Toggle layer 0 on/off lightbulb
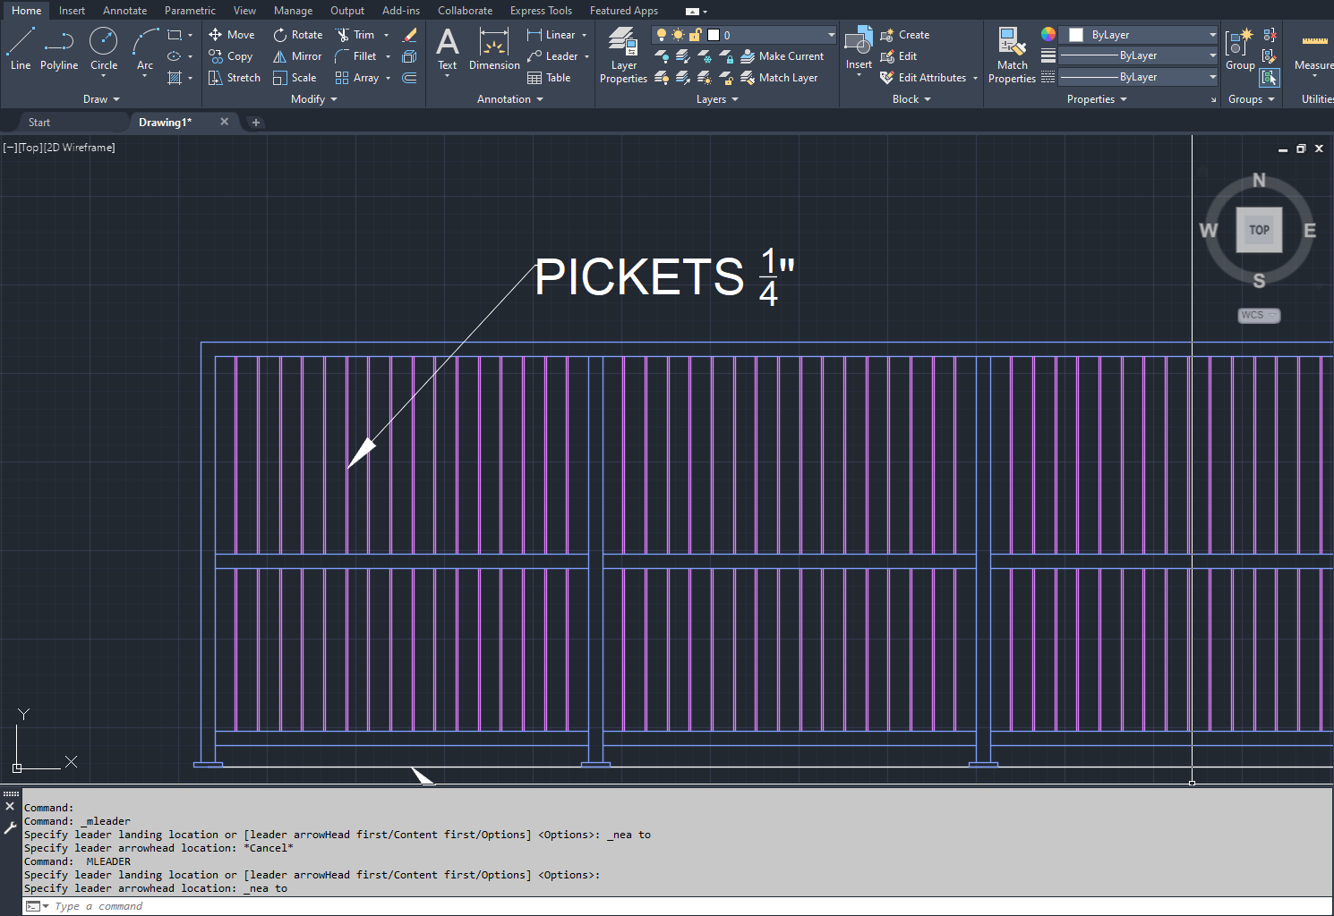Viewport: 1334px width, 916px height. 662,35
